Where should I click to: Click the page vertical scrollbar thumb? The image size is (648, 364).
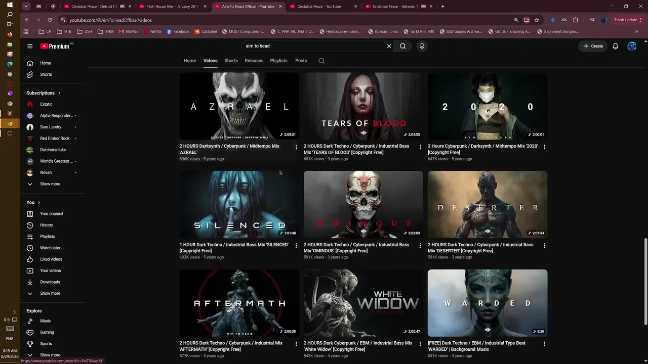point(645,282)
